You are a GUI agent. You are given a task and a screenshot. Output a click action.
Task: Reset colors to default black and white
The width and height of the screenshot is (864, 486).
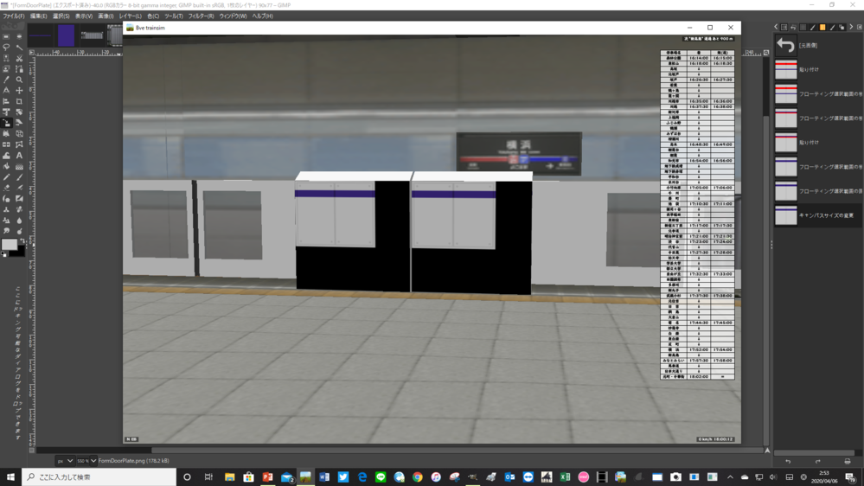pos(4,254)
